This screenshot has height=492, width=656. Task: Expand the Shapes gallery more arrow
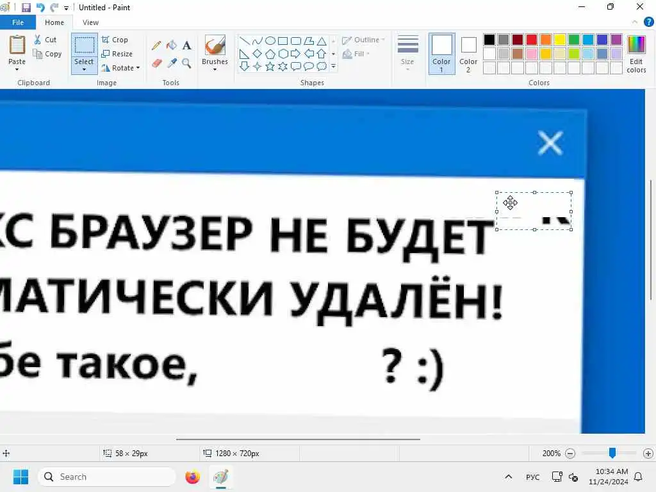tap(333, 66)
